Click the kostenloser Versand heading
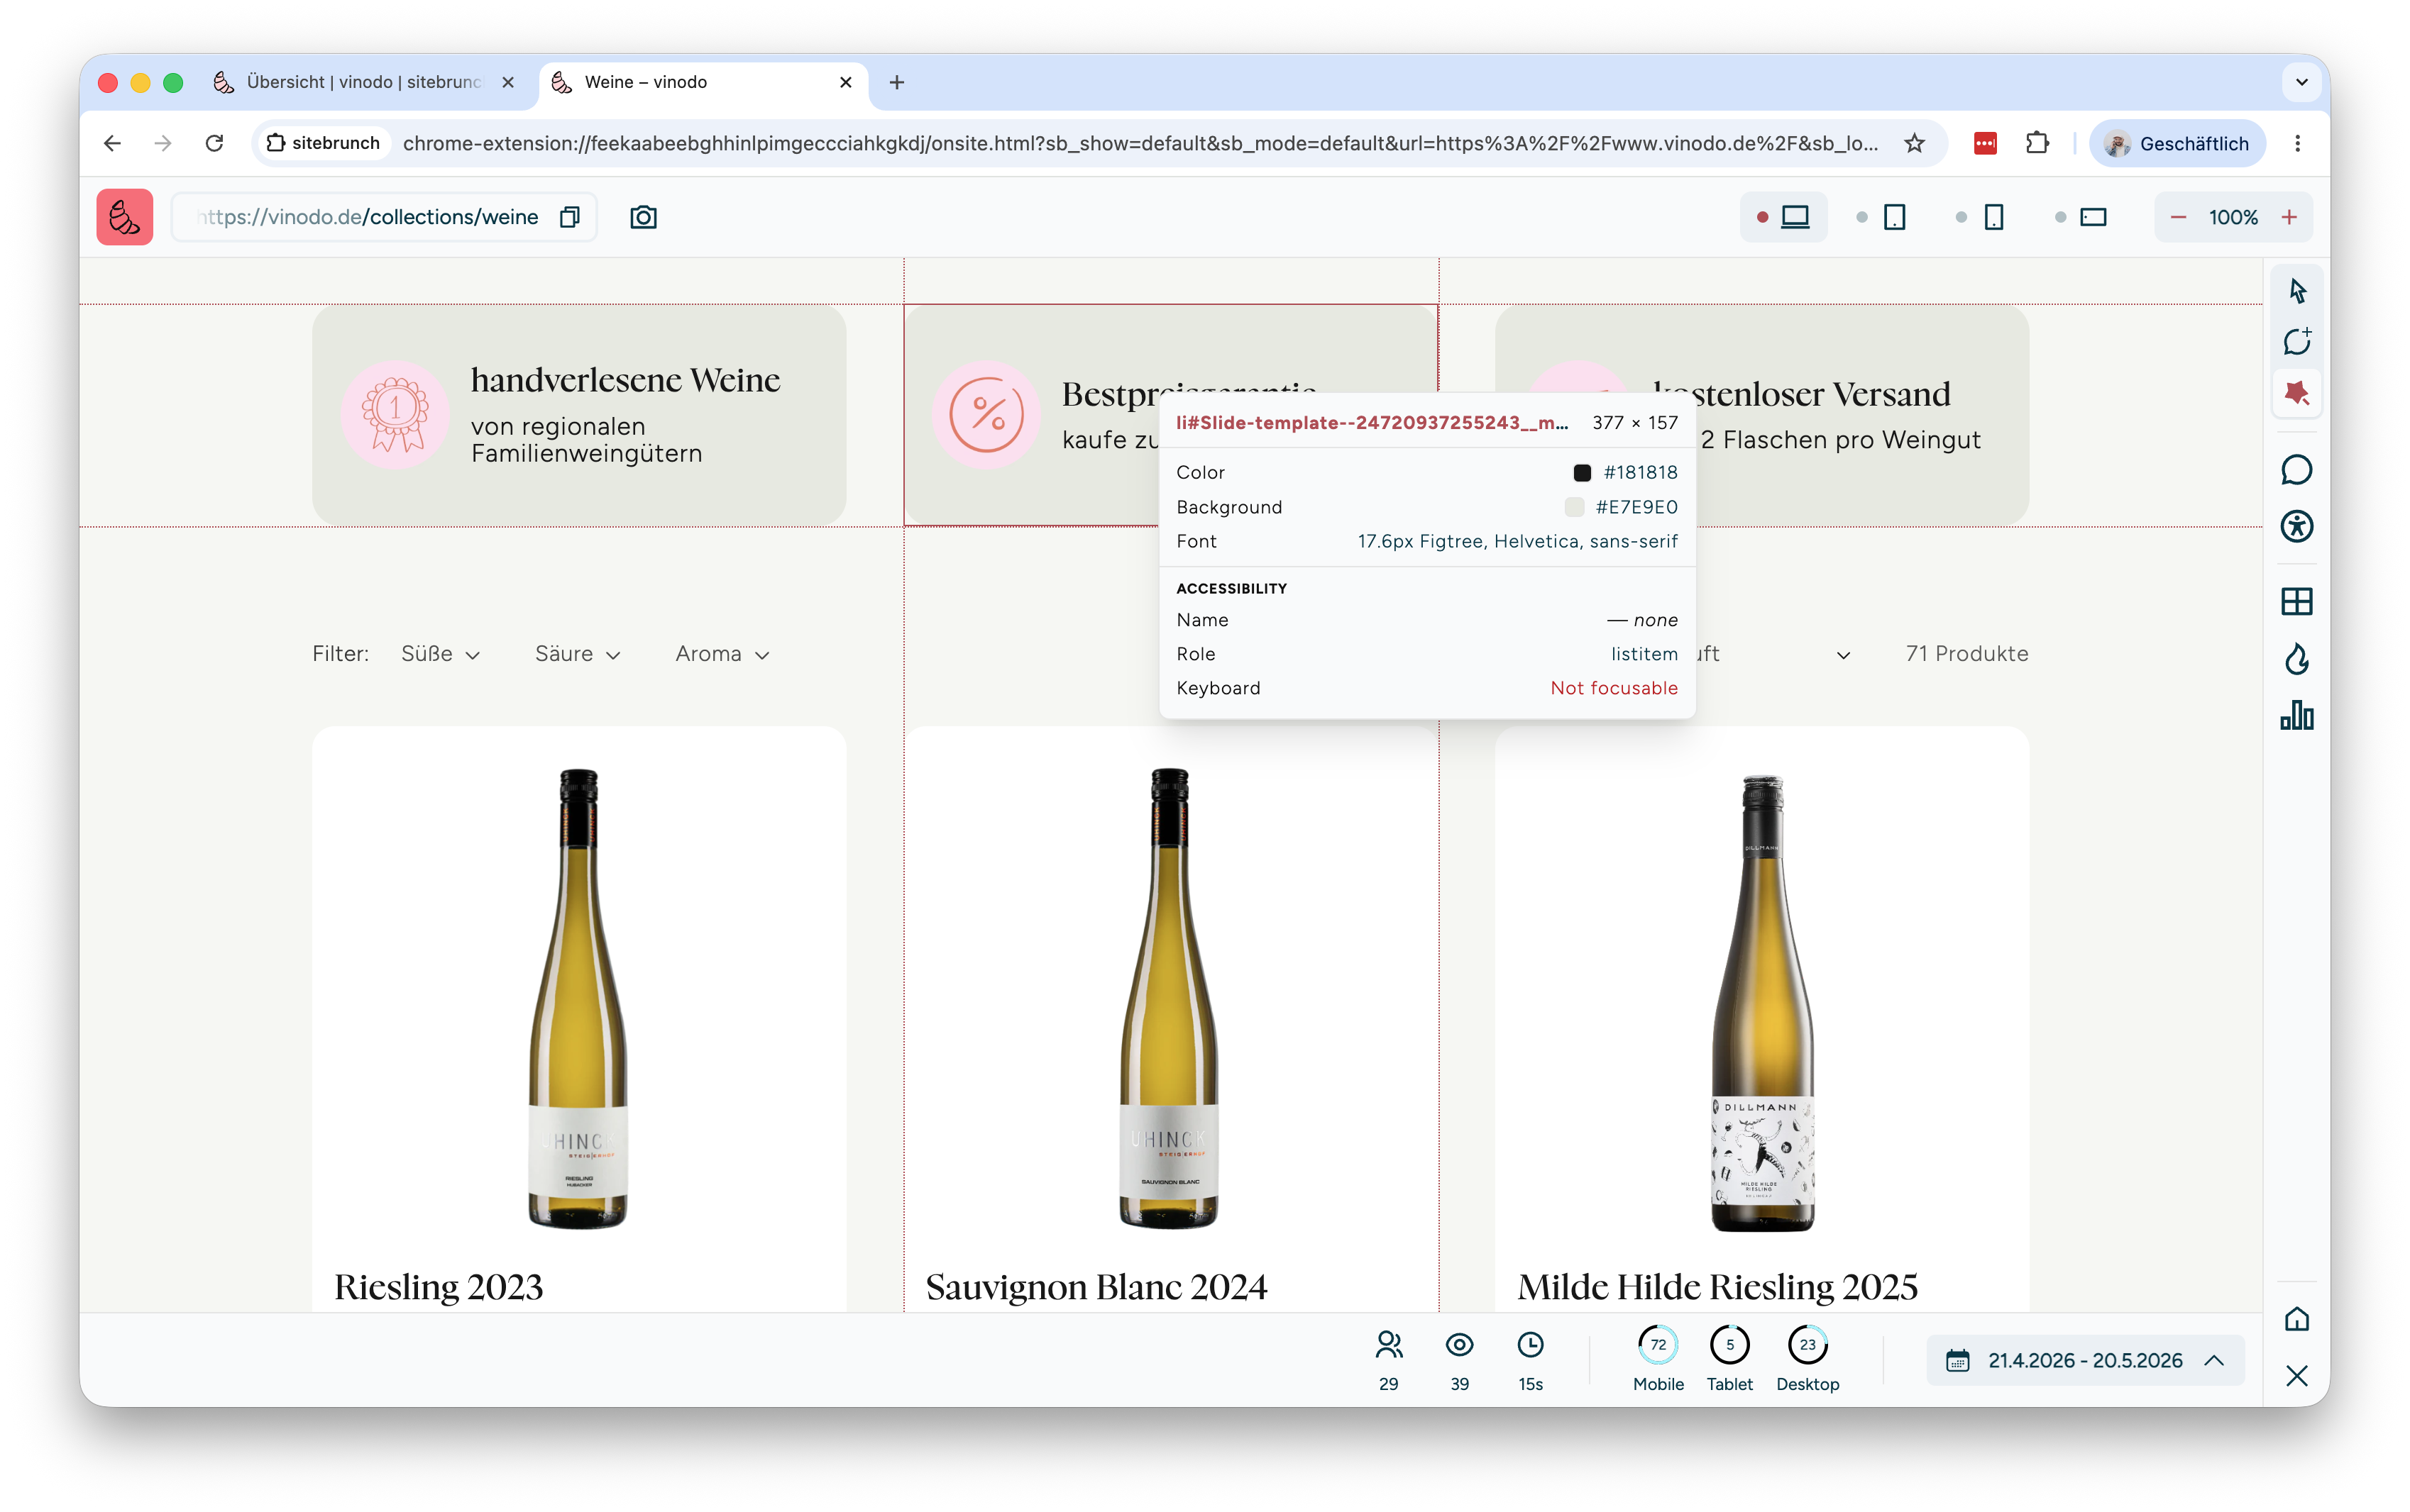 1802,394
